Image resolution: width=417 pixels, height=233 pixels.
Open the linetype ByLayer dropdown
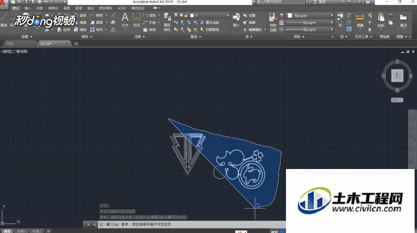click(x=309, y=30)
